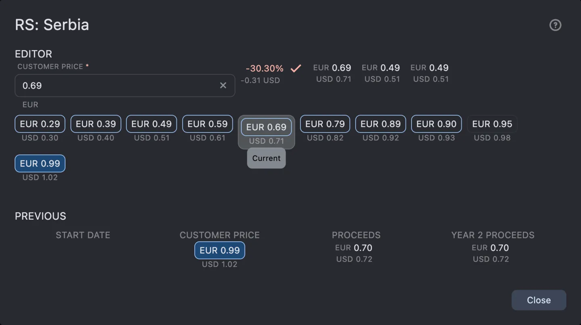
Task: Click the Current tooltip label
Action: pos(266,158)
